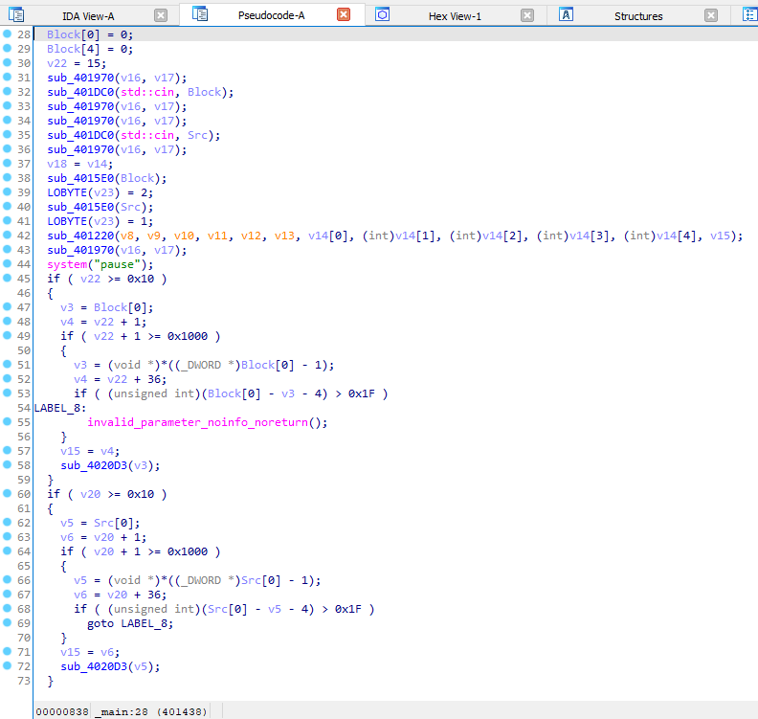Screen dimensions: 758x719
Task: Toggle breakpoint dot on line 38
Action: point(8,177)
